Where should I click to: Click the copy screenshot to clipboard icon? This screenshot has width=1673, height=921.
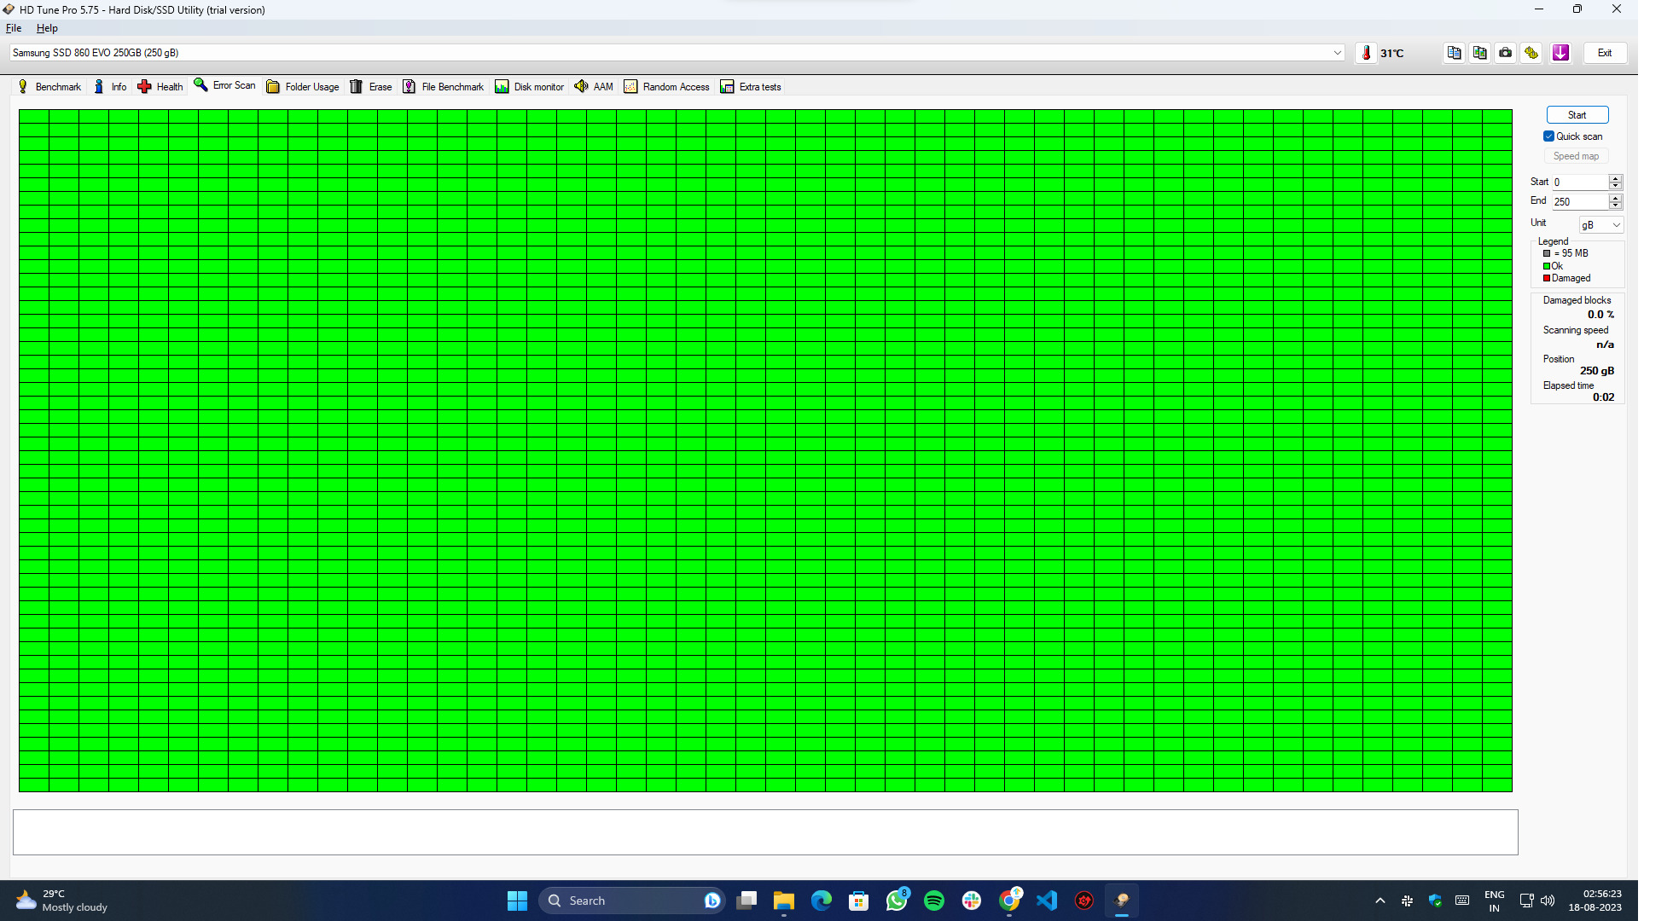[x=1479, y=53]
